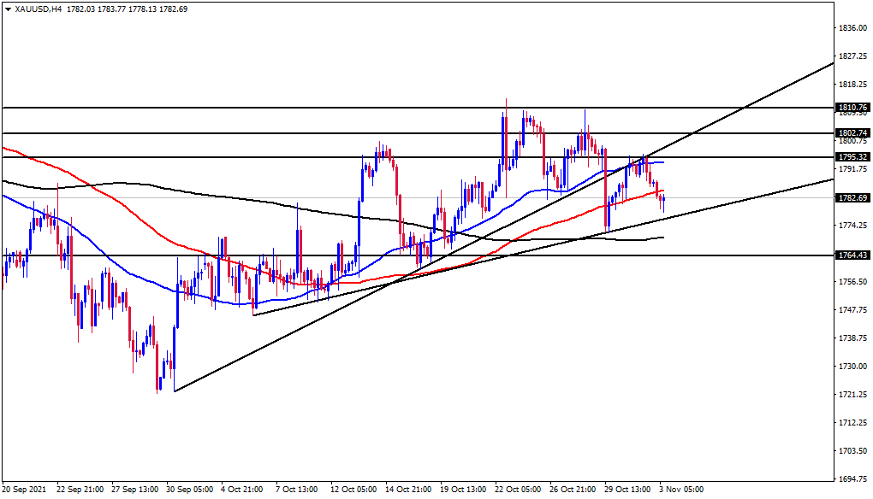
Task: Select the 1802.74 horizontal line price tag
Action: [853, 132]
